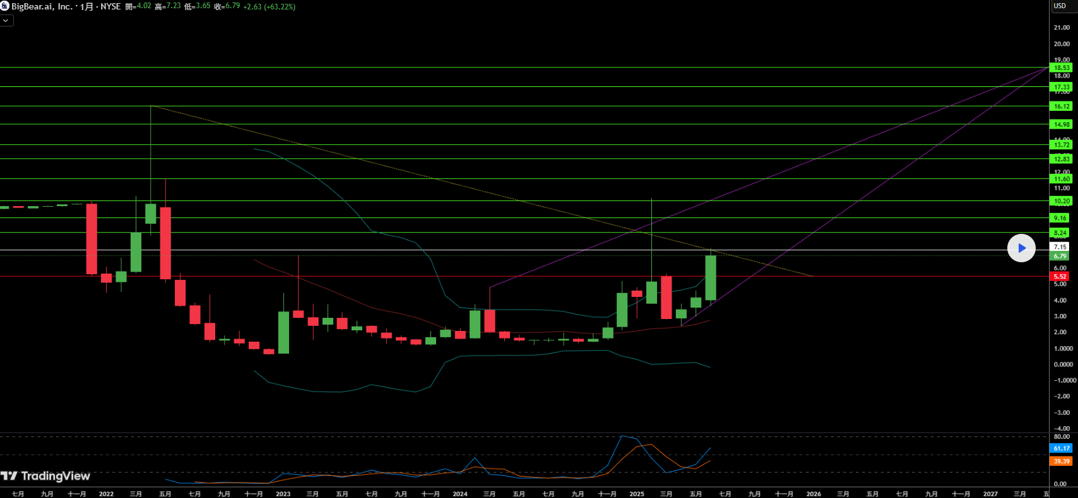The height and width of the screenshot is (498, 1078).
Task: Click the 6.79 current price label
Action: tap(1060, 256)
